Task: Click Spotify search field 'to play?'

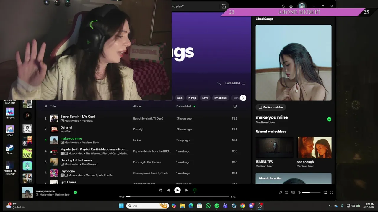Action: point(195,6)
